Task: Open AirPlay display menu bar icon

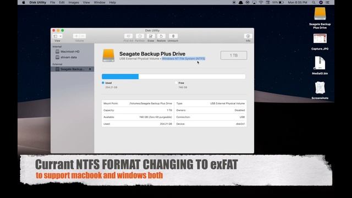Action: pos(254,2)
